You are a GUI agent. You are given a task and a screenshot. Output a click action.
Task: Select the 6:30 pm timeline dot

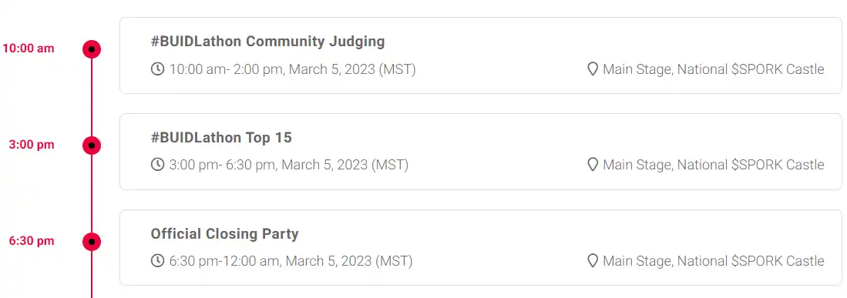92,241
